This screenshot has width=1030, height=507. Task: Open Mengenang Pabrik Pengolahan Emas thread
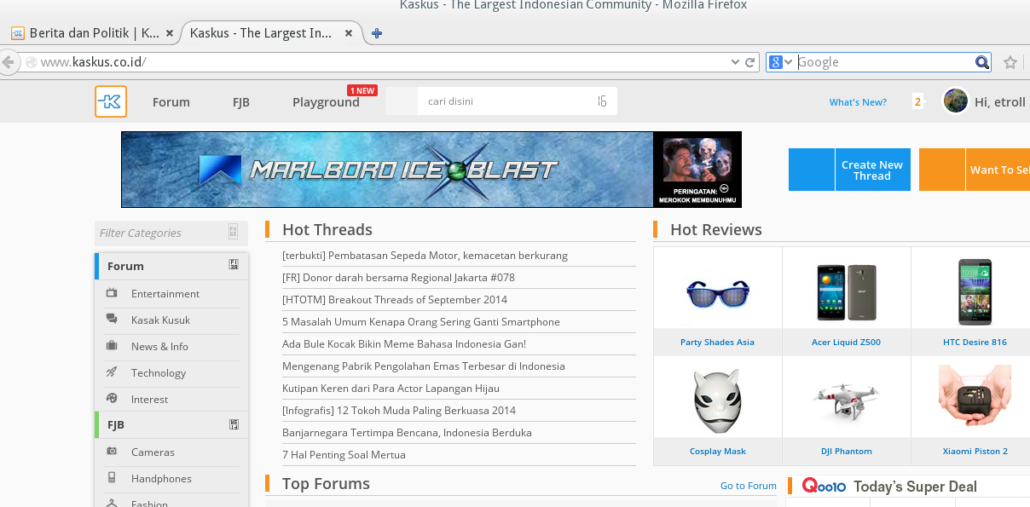[x=424, y=366]
